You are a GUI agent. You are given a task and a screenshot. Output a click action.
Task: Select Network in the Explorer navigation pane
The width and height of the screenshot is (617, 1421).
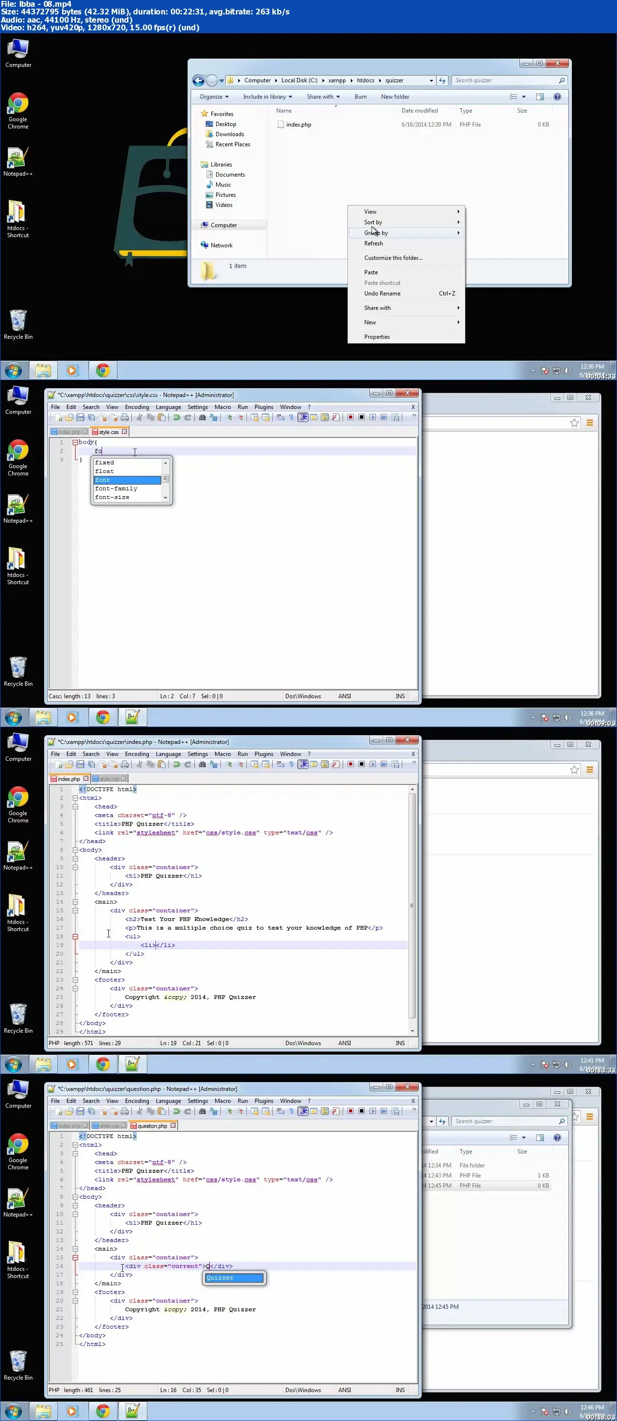(x=221, y=245)
